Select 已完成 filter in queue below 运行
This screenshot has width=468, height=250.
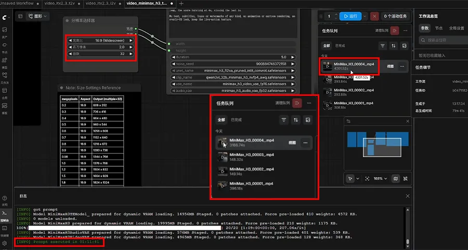pyautogui.click(x=340, y=46)
